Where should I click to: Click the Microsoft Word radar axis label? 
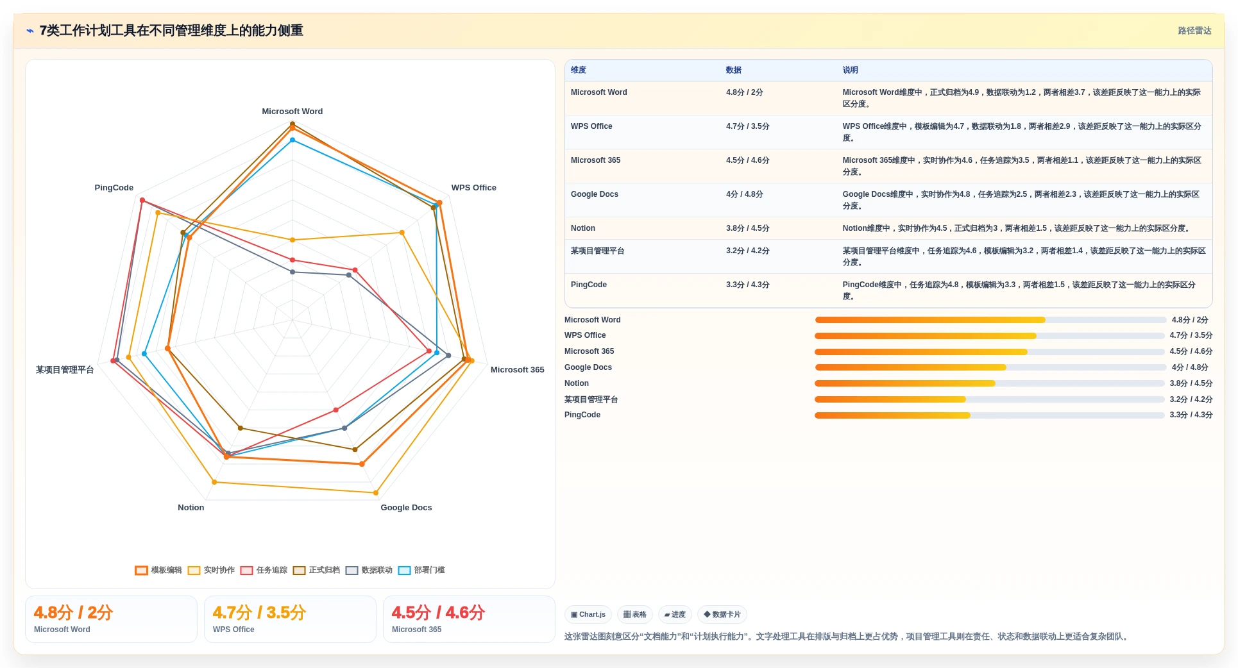point(293,112)
